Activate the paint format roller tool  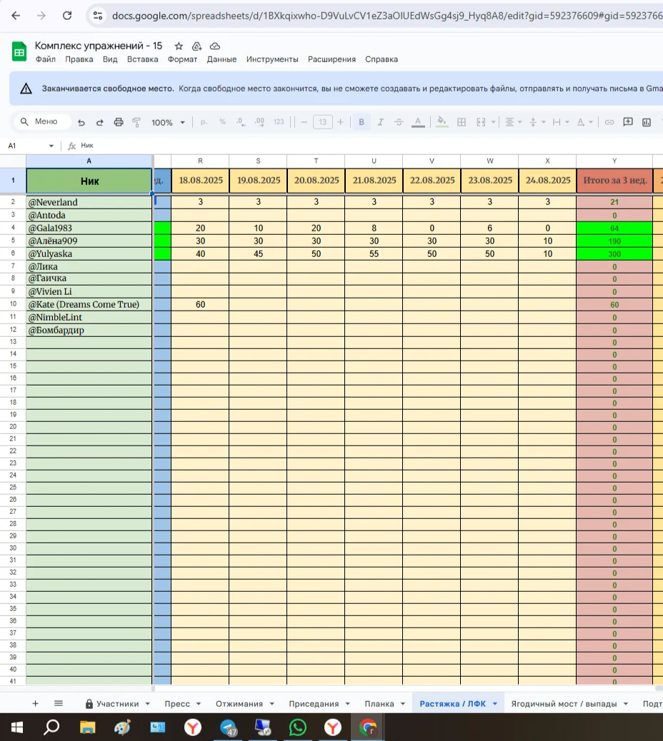136,122
